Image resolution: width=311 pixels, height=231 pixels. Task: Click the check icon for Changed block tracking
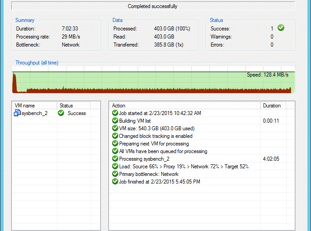click(115, 136)
